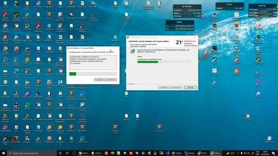Open the Spotify desktop icon

click(27, 106)
